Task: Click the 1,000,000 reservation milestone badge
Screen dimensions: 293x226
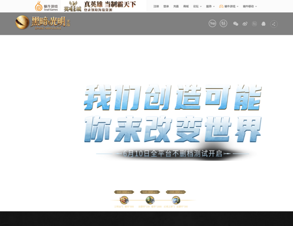Action: pyautogui.click(x=176, y=192)
